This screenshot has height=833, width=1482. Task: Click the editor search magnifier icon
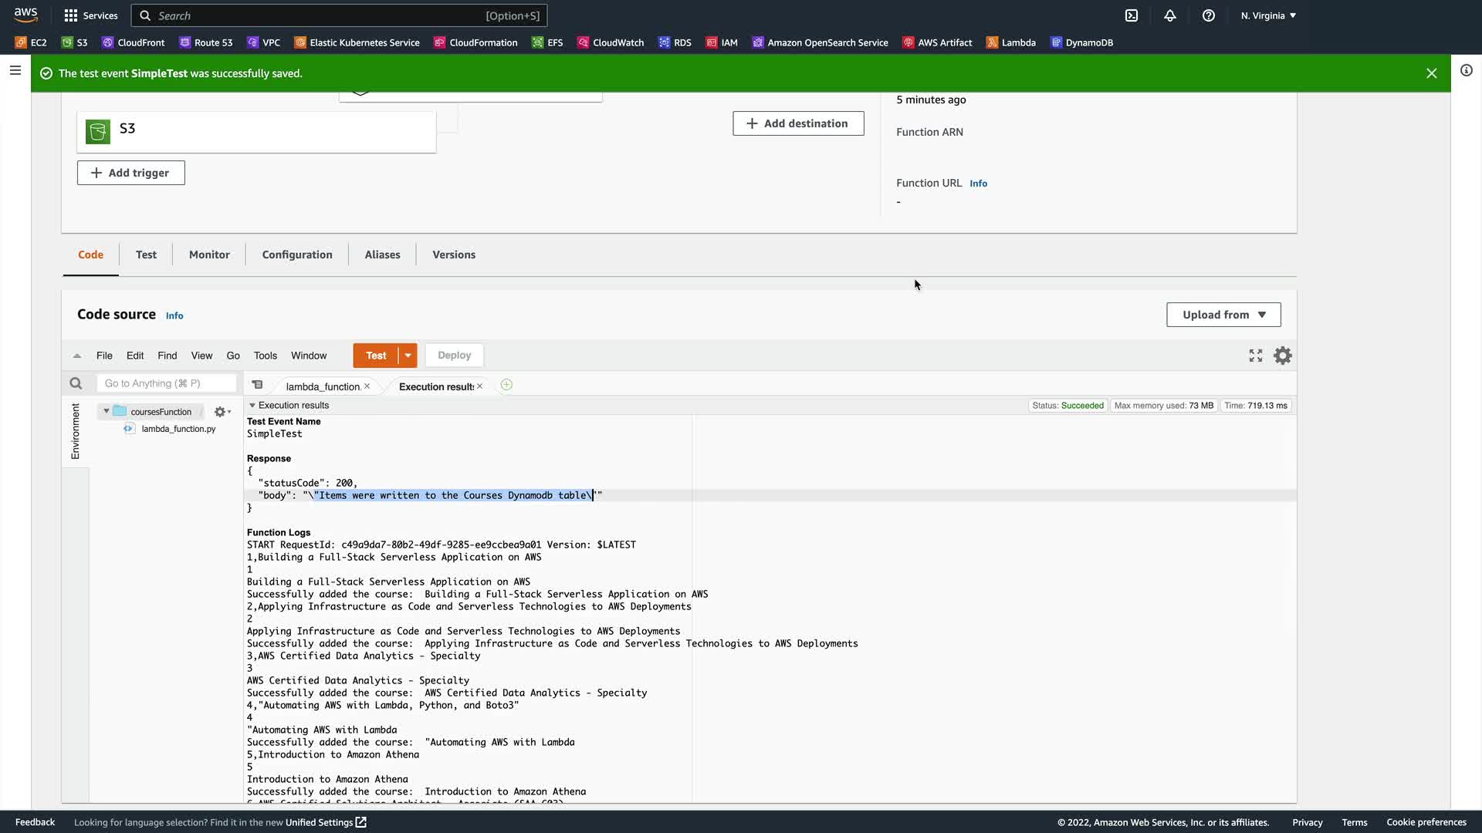click(x=76, y=383)
